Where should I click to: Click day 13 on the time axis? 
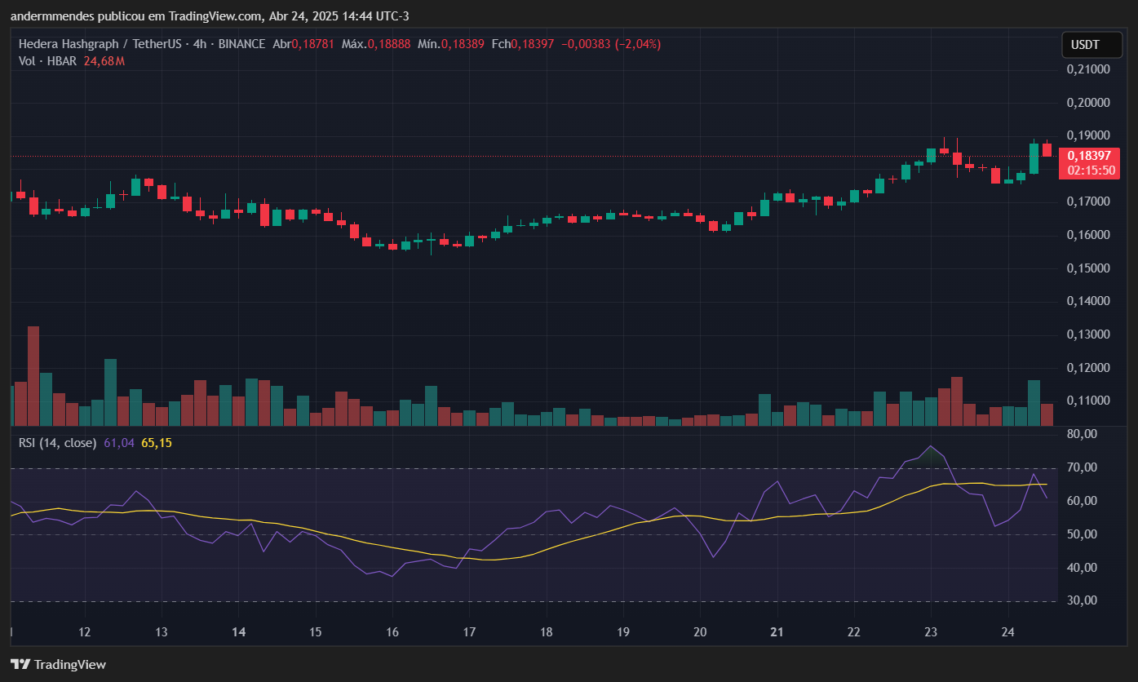click(162, 632)
